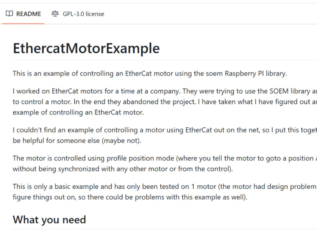
Task: Click the "What you need" heading
Action: (49, 219)
